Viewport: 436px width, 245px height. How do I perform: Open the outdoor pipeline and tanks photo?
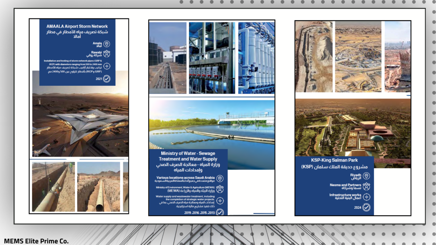[x=168, y=58]
